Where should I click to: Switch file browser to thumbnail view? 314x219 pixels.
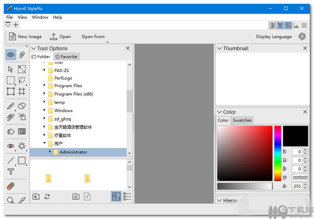click(x=116, y=196)
